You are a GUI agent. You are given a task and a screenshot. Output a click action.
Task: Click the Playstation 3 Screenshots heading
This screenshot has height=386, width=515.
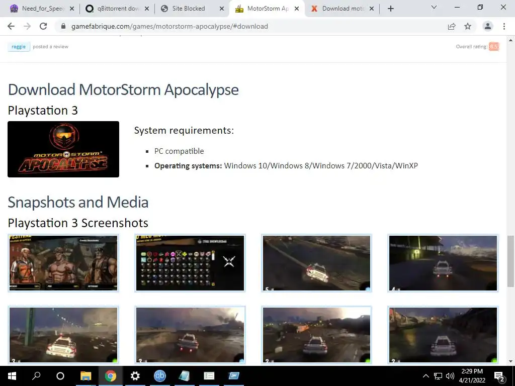78,223
